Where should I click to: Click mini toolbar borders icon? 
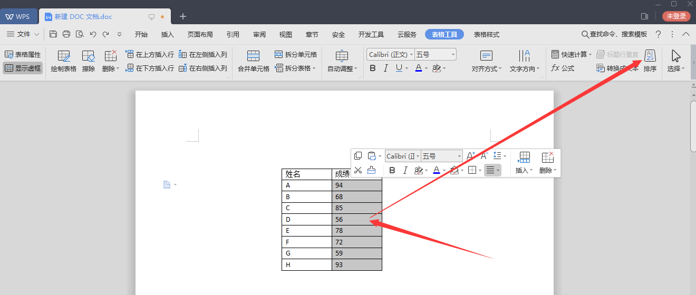472,170
